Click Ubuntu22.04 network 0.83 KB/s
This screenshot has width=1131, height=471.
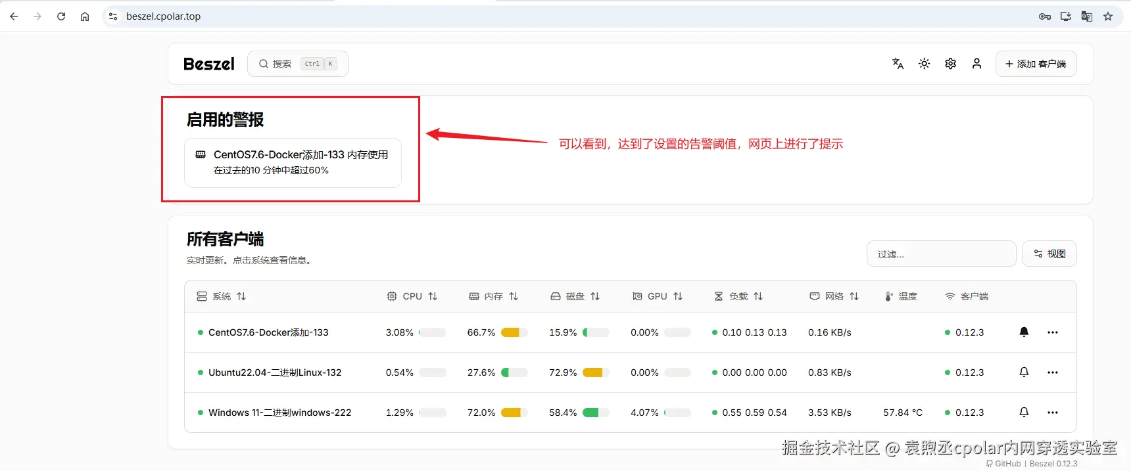(x=830, y=372)
